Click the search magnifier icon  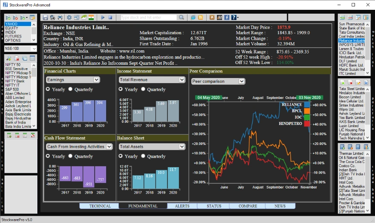181,17
